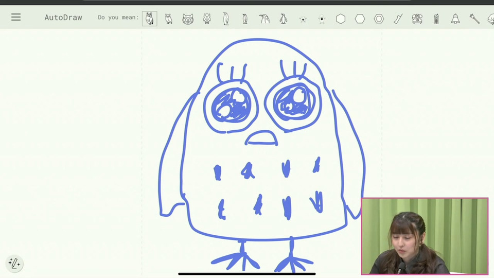This screenshot has width=494, height=278.
Task: Pick the small wide creature suggestion
Action: [x=303, y=19]
